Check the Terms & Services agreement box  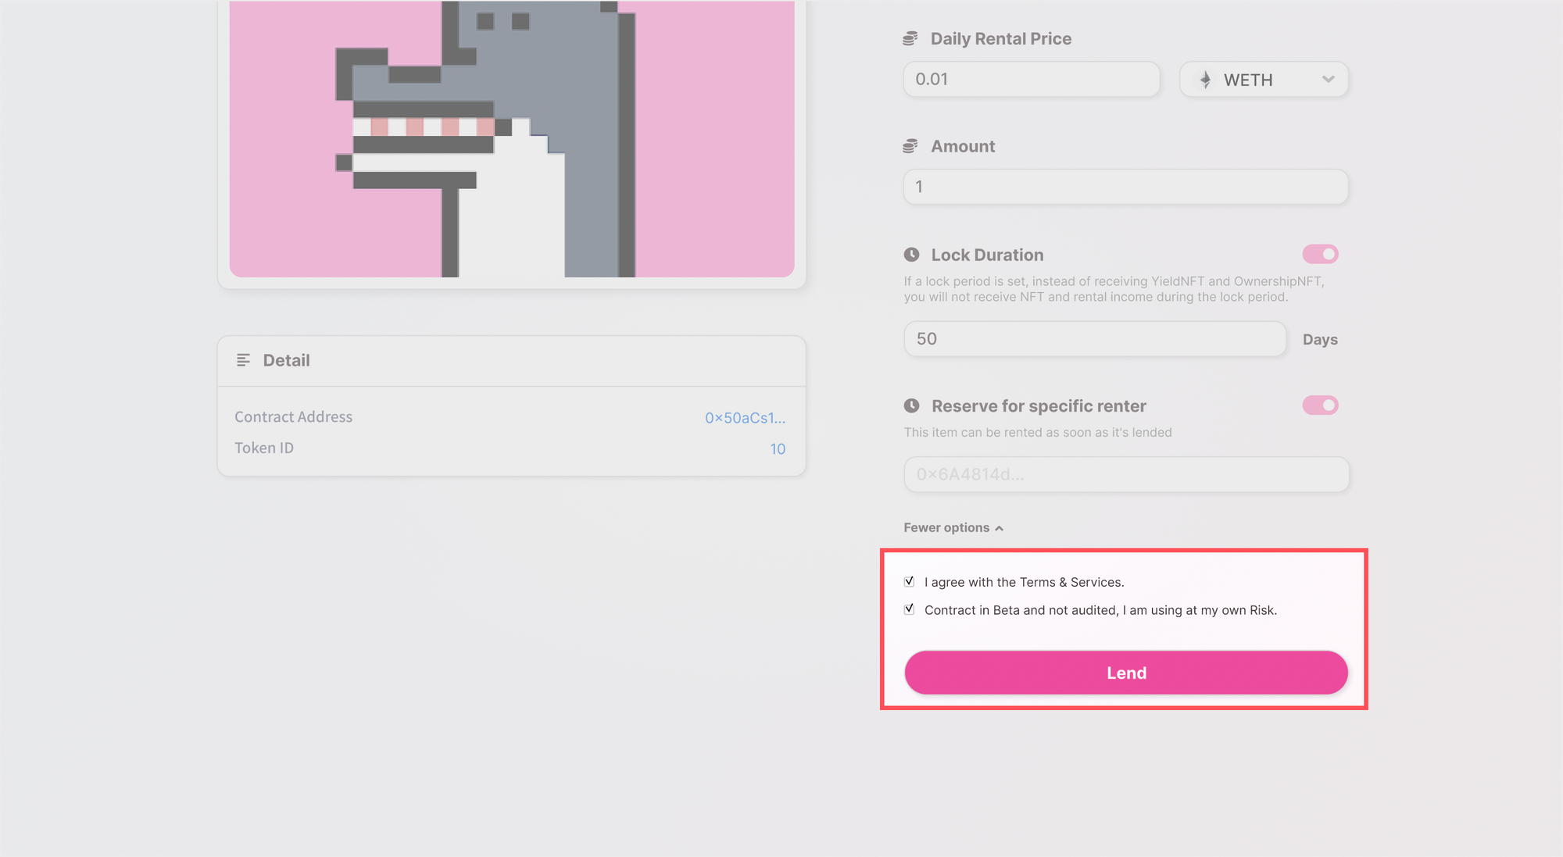pyautogui.click(x=909, y=581)
